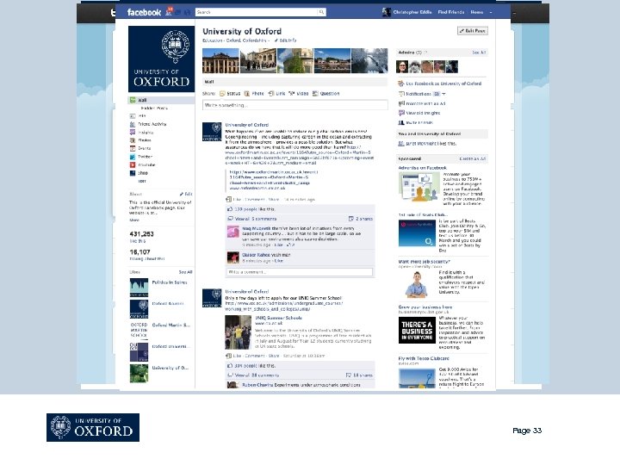Open There's a Business in Everyone ad image
This screenshot has height=465, width=620.
point(417,330)
